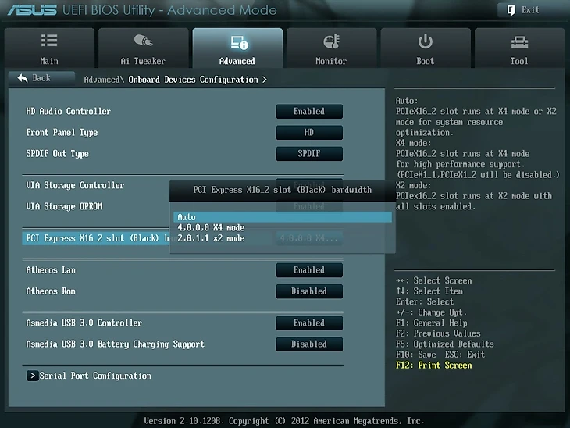Click the Tool tab printer icon
This screenshot has width=570, height=428.
coord(519,42)
